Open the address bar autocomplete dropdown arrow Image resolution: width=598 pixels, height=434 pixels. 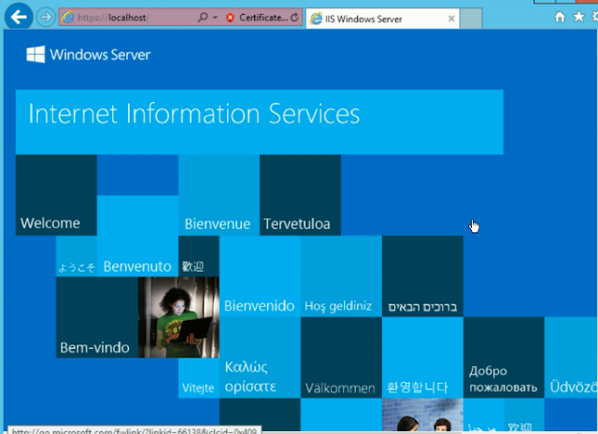coord(215,18)
